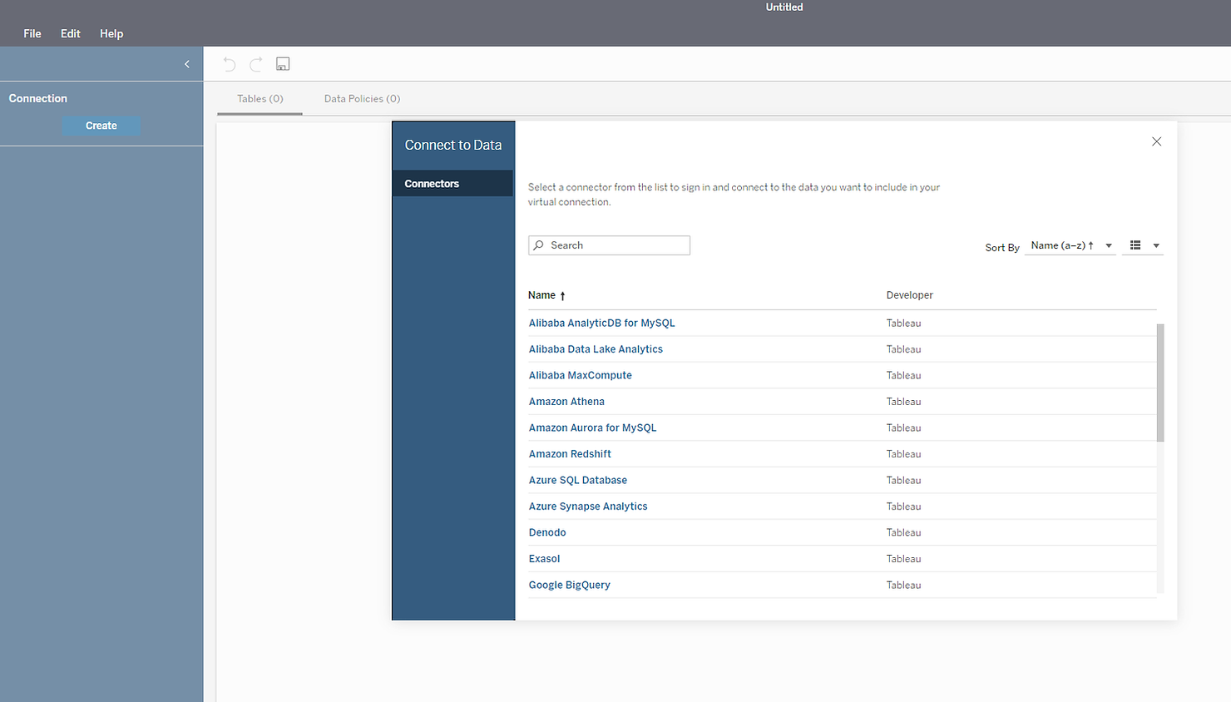Screen dimensions: 1231x702
Task: Click the save disk icon
Action: tap(283, 64)
